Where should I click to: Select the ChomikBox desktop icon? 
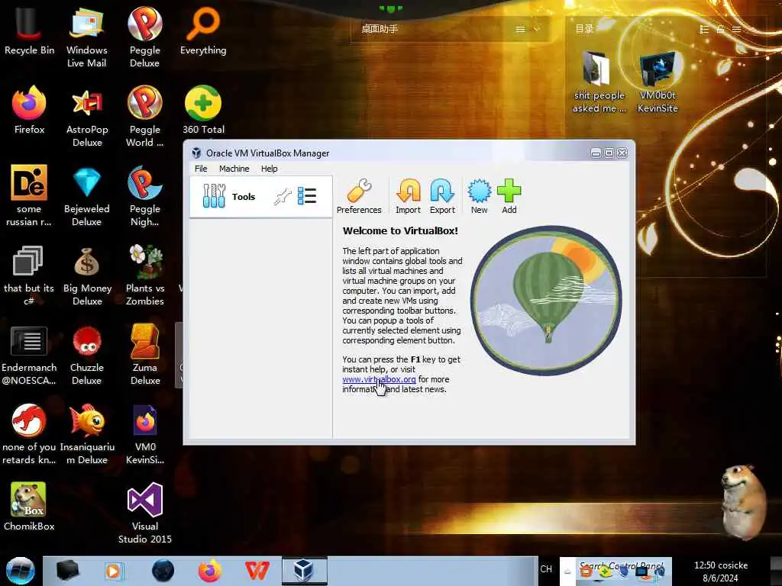pyautogui.click(x=29, y=507)
